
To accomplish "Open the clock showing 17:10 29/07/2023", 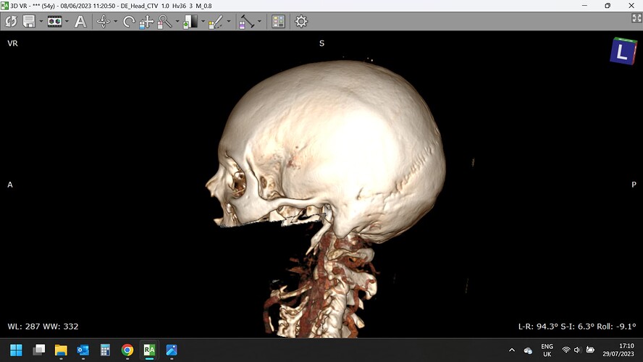I will [x=618, y=350].
